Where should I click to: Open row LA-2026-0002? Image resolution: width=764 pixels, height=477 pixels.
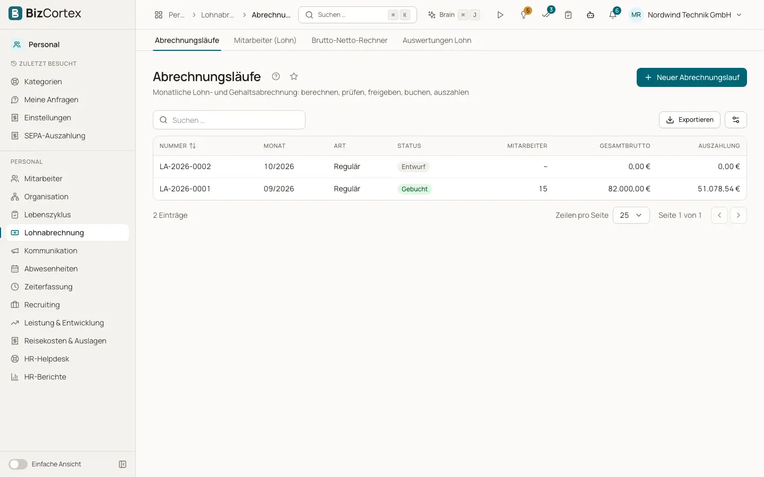tap(450, 166)
